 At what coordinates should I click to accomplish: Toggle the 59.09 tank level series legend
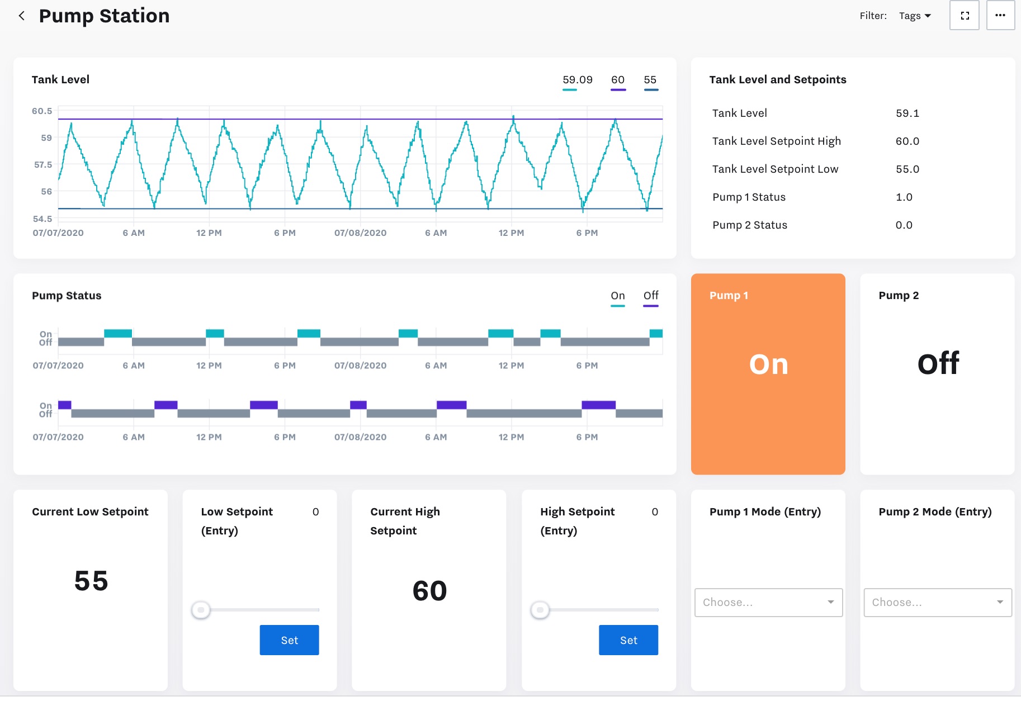coord(577,81)
